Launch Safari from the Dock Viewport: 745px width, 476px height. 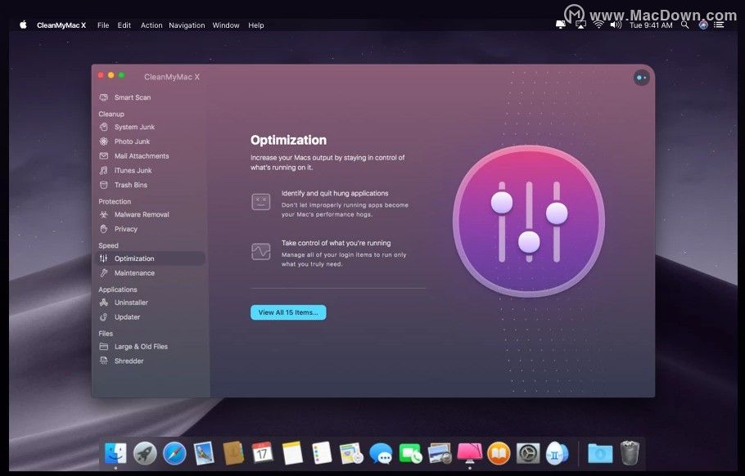[x=174, y=453]
